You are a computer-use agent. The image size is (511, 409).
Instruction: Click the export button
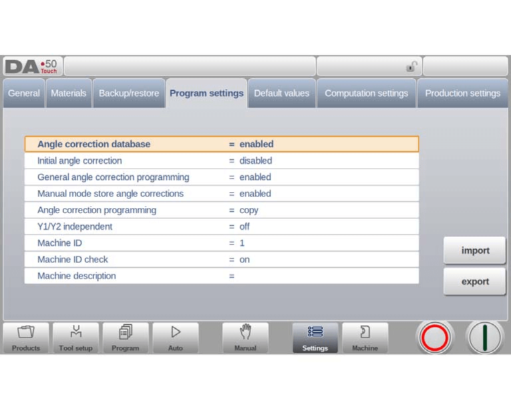coord(475,281)
